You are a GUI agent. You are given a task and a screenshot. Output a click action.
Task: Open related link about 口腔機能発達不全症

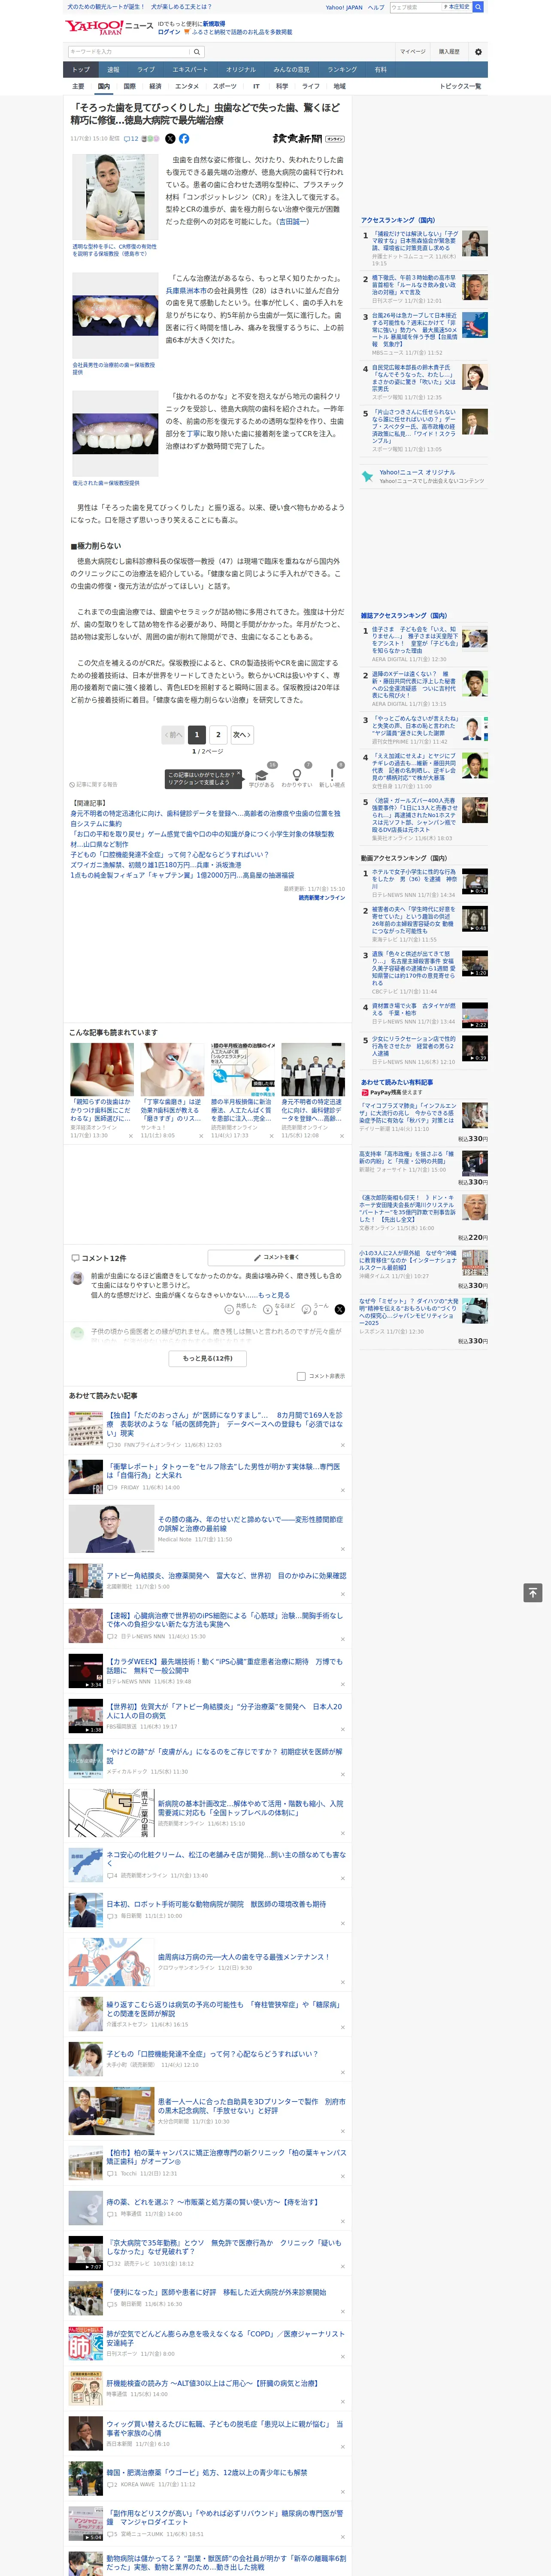[x=169, y=855]
